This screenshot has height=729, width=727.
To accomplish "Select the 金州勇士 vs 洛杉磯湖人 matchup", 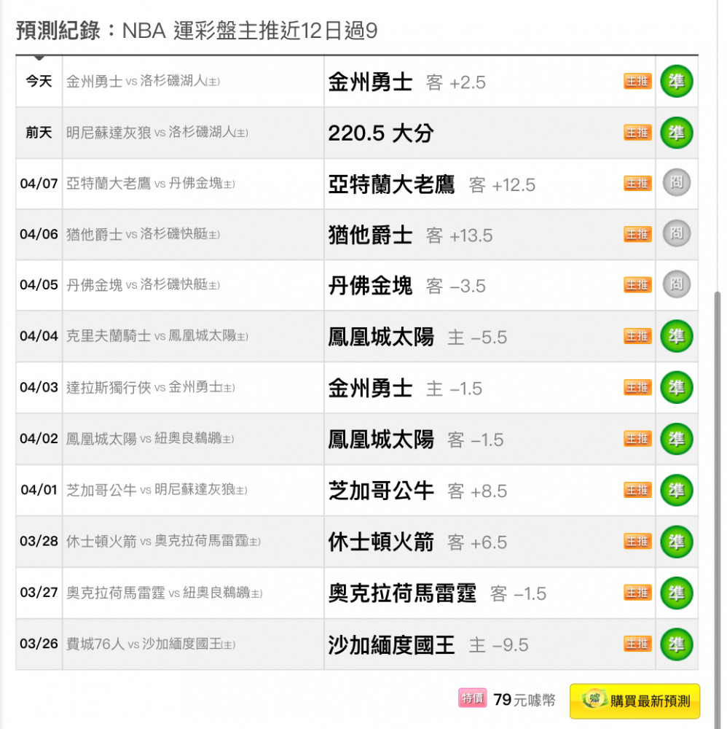I will click(x=143, y=82).
